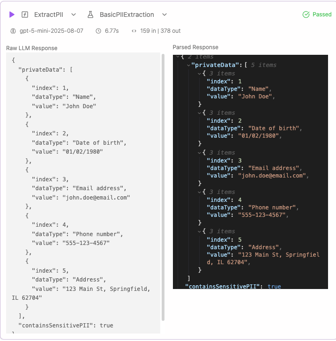Click the Raw LLM Response scrollbar
Viewport: 336px width, 341px height.
163,187
